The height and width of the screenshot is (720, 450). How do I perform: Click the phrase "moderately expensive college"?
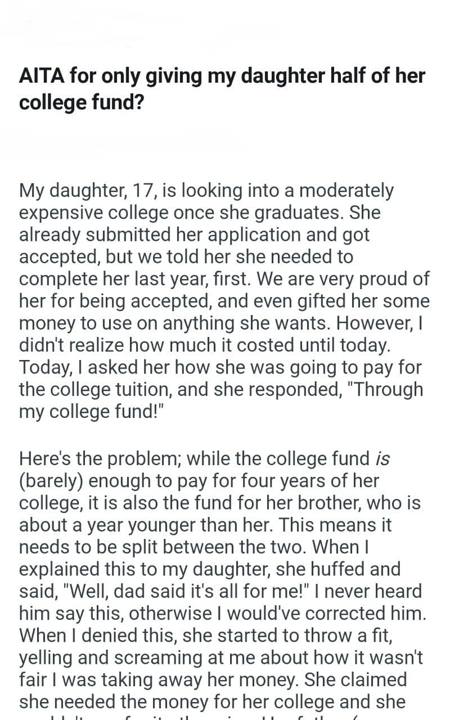[346, 191]
